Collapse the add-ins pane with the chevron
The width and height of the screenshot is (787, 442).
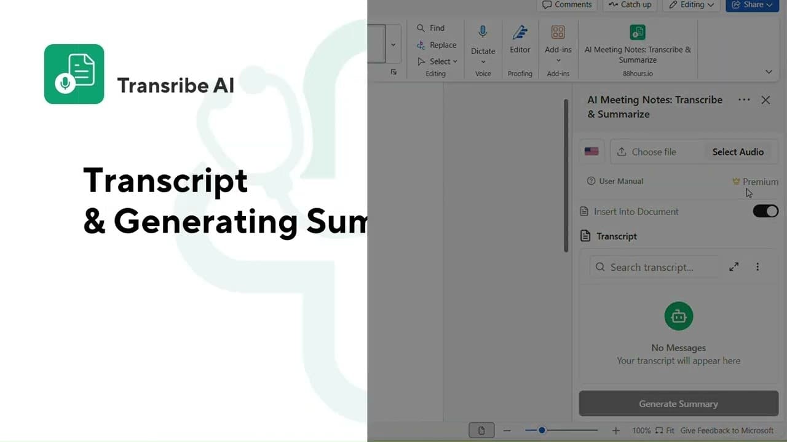point(769,72)
